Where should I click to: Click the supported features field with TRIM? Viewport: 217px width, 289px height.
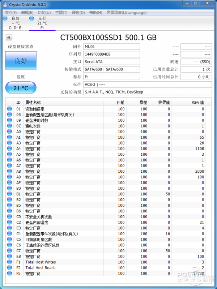coord(148,92)
